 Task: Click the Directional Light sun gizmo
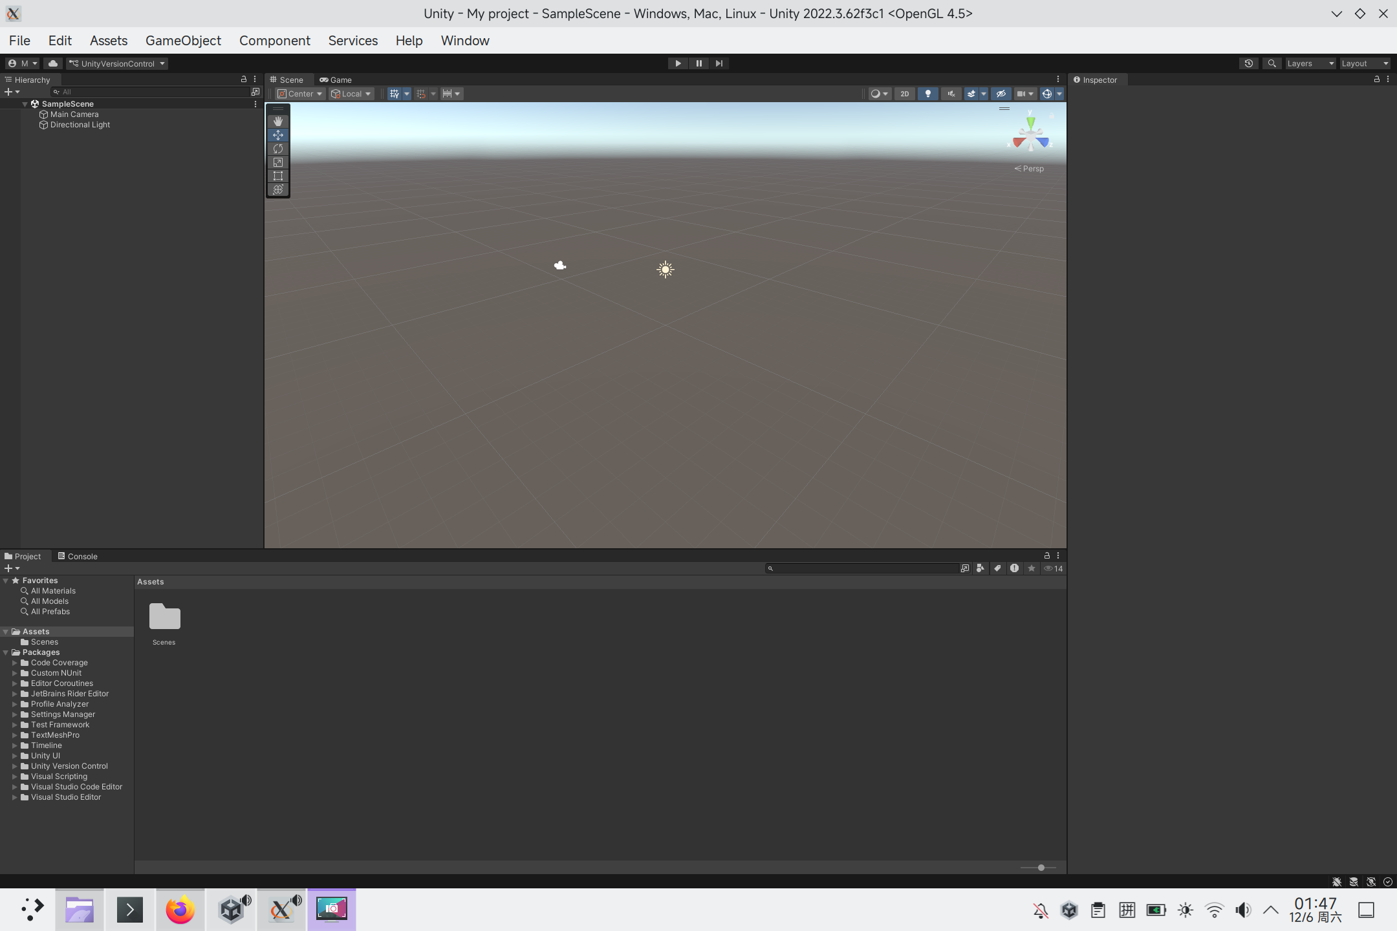666,270
